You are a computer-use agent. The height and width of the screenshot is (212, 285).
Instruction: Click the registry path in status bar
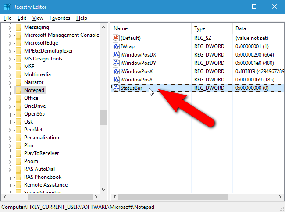click(x=78, y=207)
